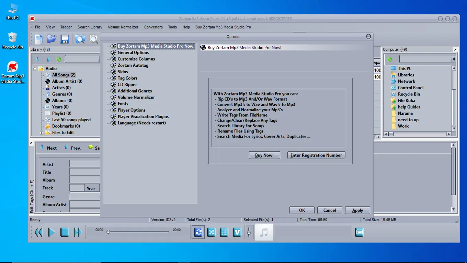Select Tag Colors in Options tree
The width and height of the screenshot is (467, 263).
[x=127, y=78]
